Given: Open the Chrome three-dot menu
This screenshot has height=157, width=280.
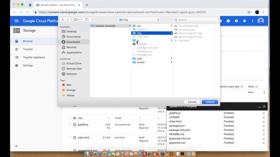Looking at the screenshot, I should (x=263, y=12).
